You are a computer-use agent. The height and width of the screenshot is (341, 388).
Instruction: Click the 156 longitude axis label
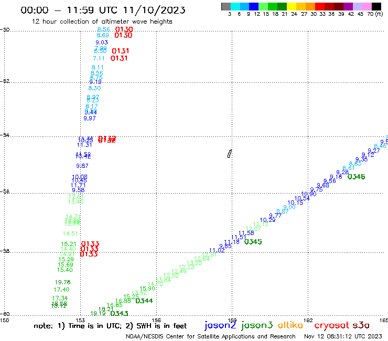tap(156, 320)
